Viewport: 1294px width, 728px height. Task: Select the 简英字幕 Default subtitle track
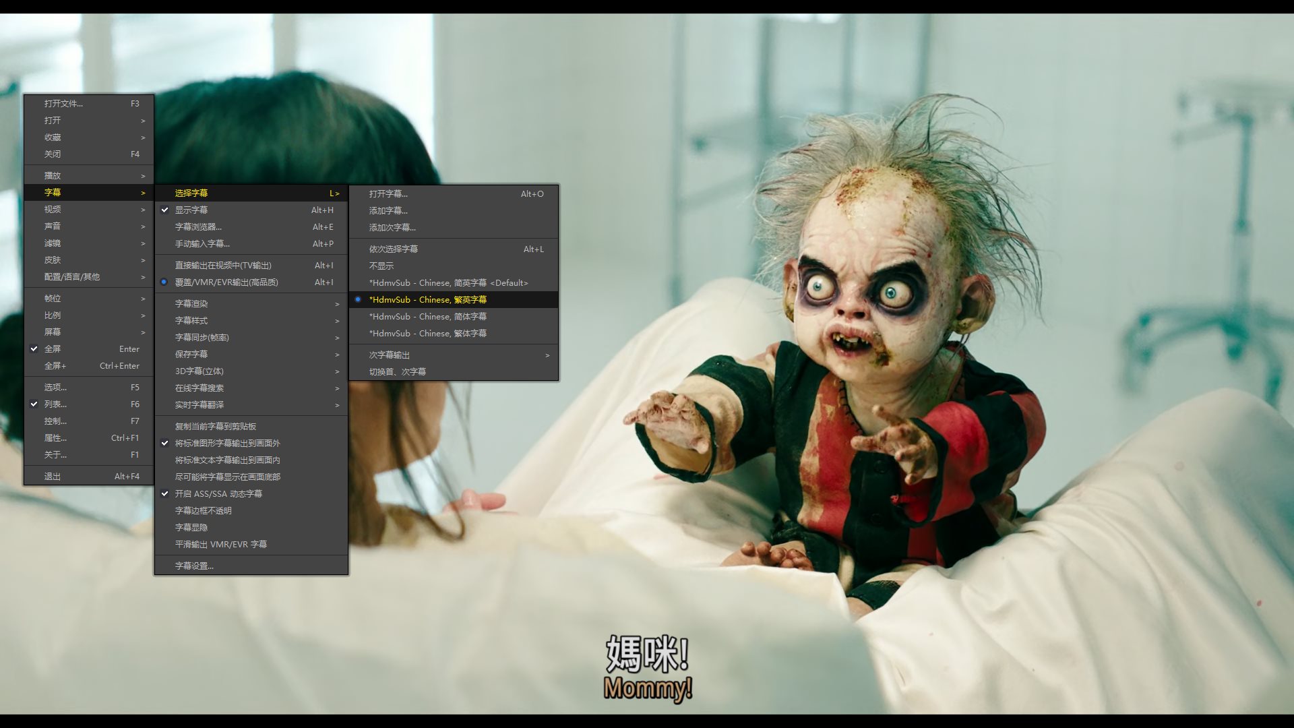tap(448, 282)
